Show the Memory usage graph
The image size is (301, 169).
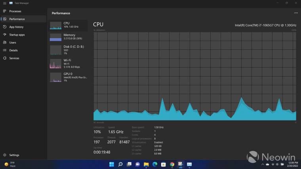[x=68, y=37]
